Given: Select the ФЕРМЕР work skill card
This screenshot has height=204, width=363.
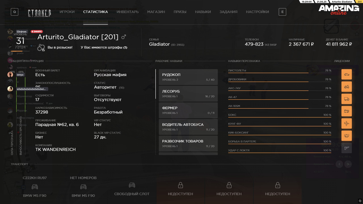Looking at the screenshot, I should click(188, 110).
